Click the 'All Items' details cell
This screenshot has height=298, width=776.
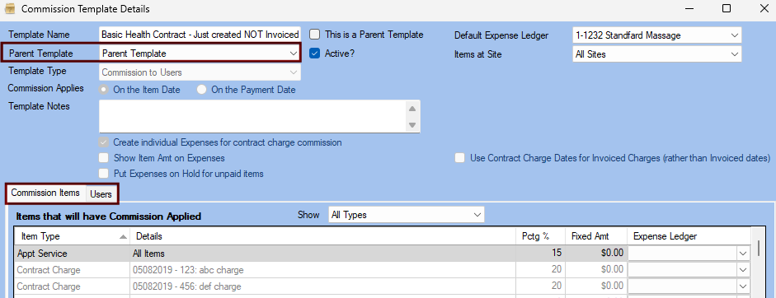(x=322, y=254)
